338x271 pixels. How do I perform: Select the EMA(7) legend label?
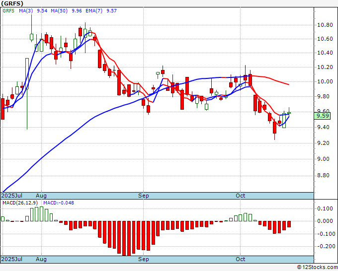[94, 11]
